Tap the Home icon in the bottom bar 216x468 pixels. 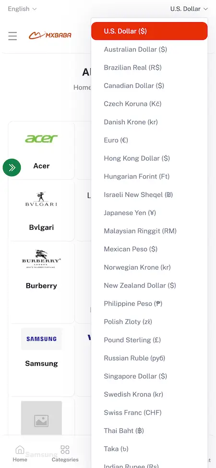20,454
